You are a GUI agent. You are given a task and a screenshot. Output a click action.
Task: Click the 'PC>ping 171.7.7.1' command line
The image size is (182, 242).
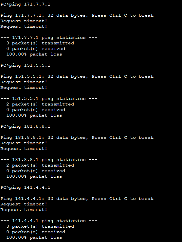click(x=25, y=4)
